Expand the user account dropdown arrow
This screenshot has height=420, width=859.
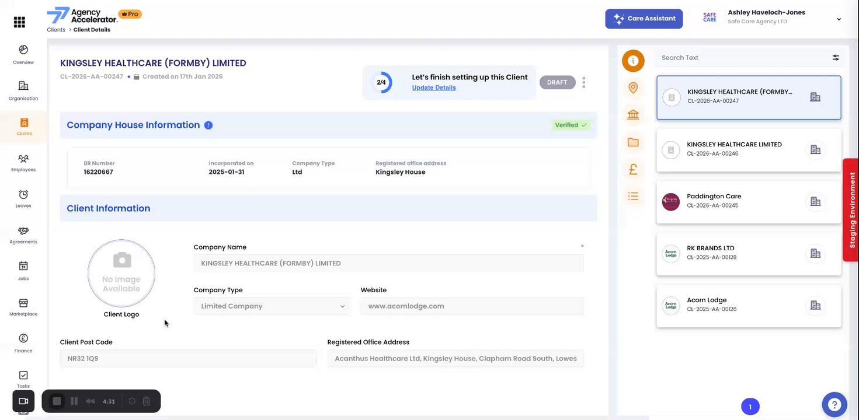(x=839, y=19)
